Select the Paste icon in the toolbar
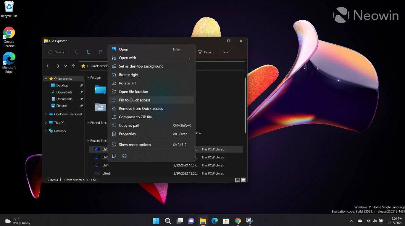 [x=101, y=52]
